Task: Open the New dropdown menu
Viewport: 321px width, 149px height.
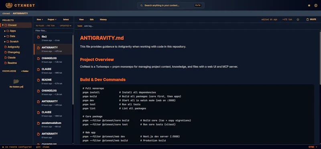Action: [40, 20]
